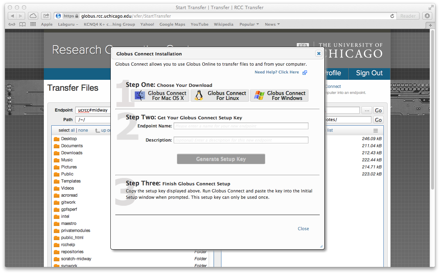Click the ellipsis browse button beside right endpoint
The width and height of the screenshot is (440, 274).
point(366,111)
